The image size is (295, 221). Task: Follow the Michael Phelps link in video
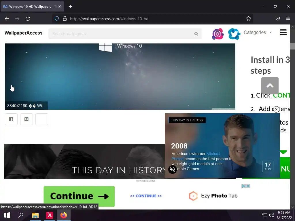196,156
